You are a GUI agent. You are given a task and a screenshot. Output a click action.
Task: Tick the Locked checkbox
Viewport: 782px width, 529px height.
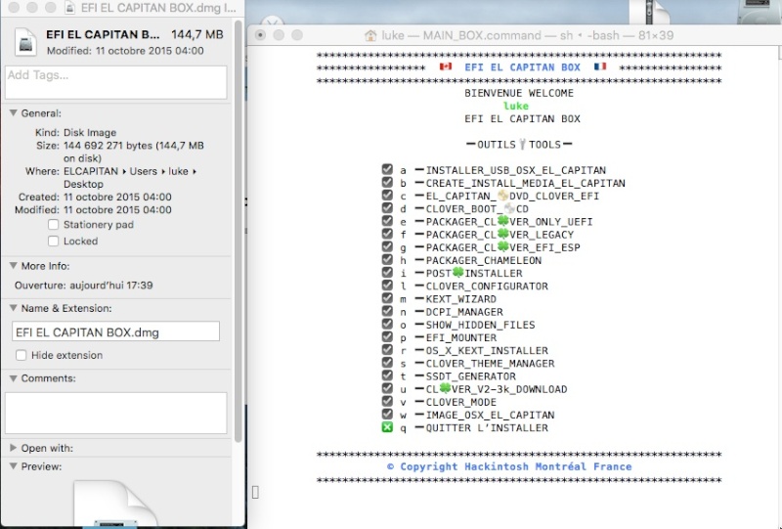(x=54, y=242)
